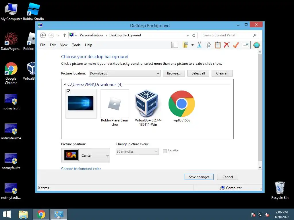294x220 pixels.
Task: Click the Action Center flag tray icon
Action: pyautogui.click(x=253, y=215)
